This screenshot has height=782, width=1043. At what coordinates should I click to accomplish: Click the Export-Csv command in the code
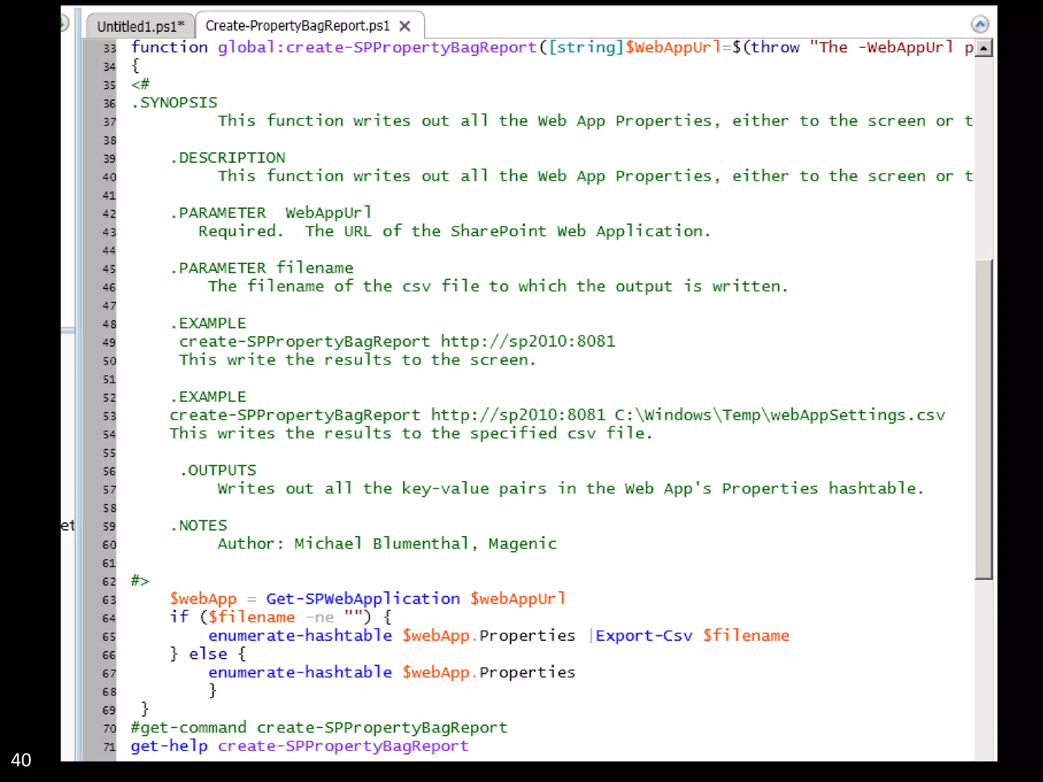pyautogui.click(x=644, y=636)
